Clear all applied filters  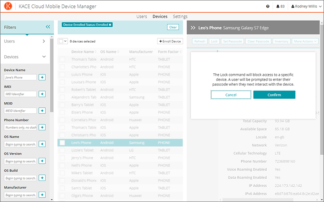point(173,27)
